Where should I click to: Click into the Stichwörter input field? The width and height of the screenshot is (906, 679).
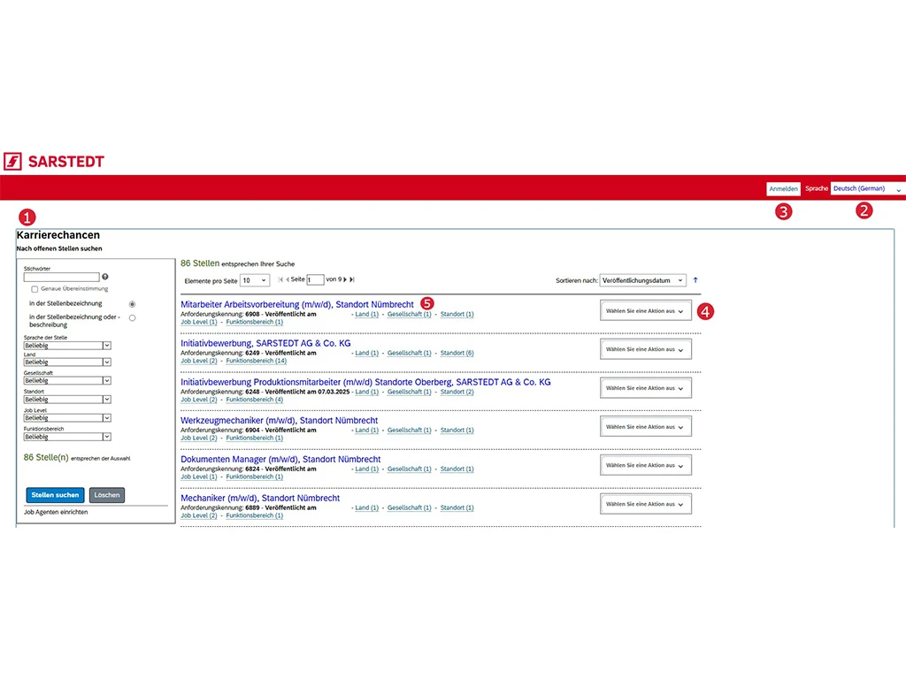coord(61,277)
